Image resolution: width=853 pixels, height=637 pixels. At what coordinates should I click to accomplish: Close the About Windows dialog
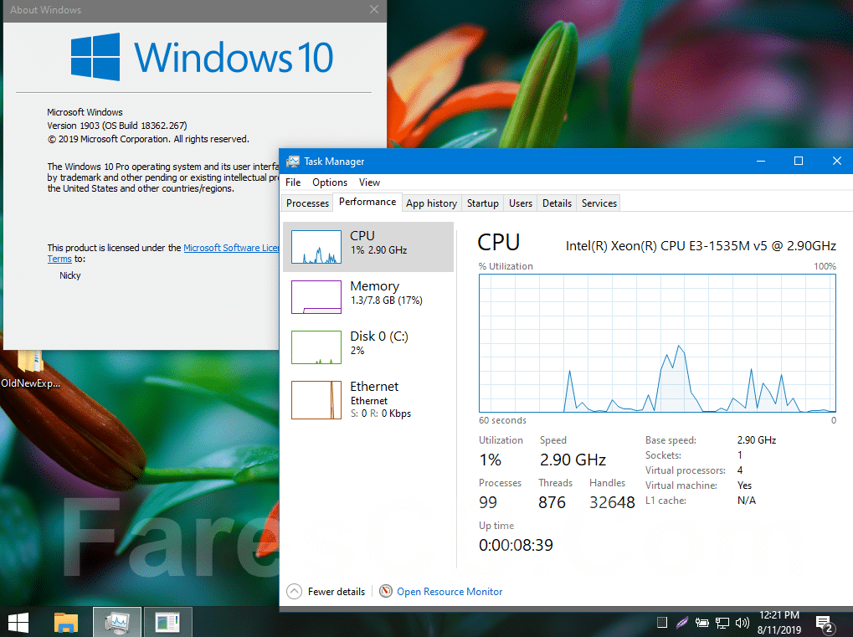[x=373, y=9]
